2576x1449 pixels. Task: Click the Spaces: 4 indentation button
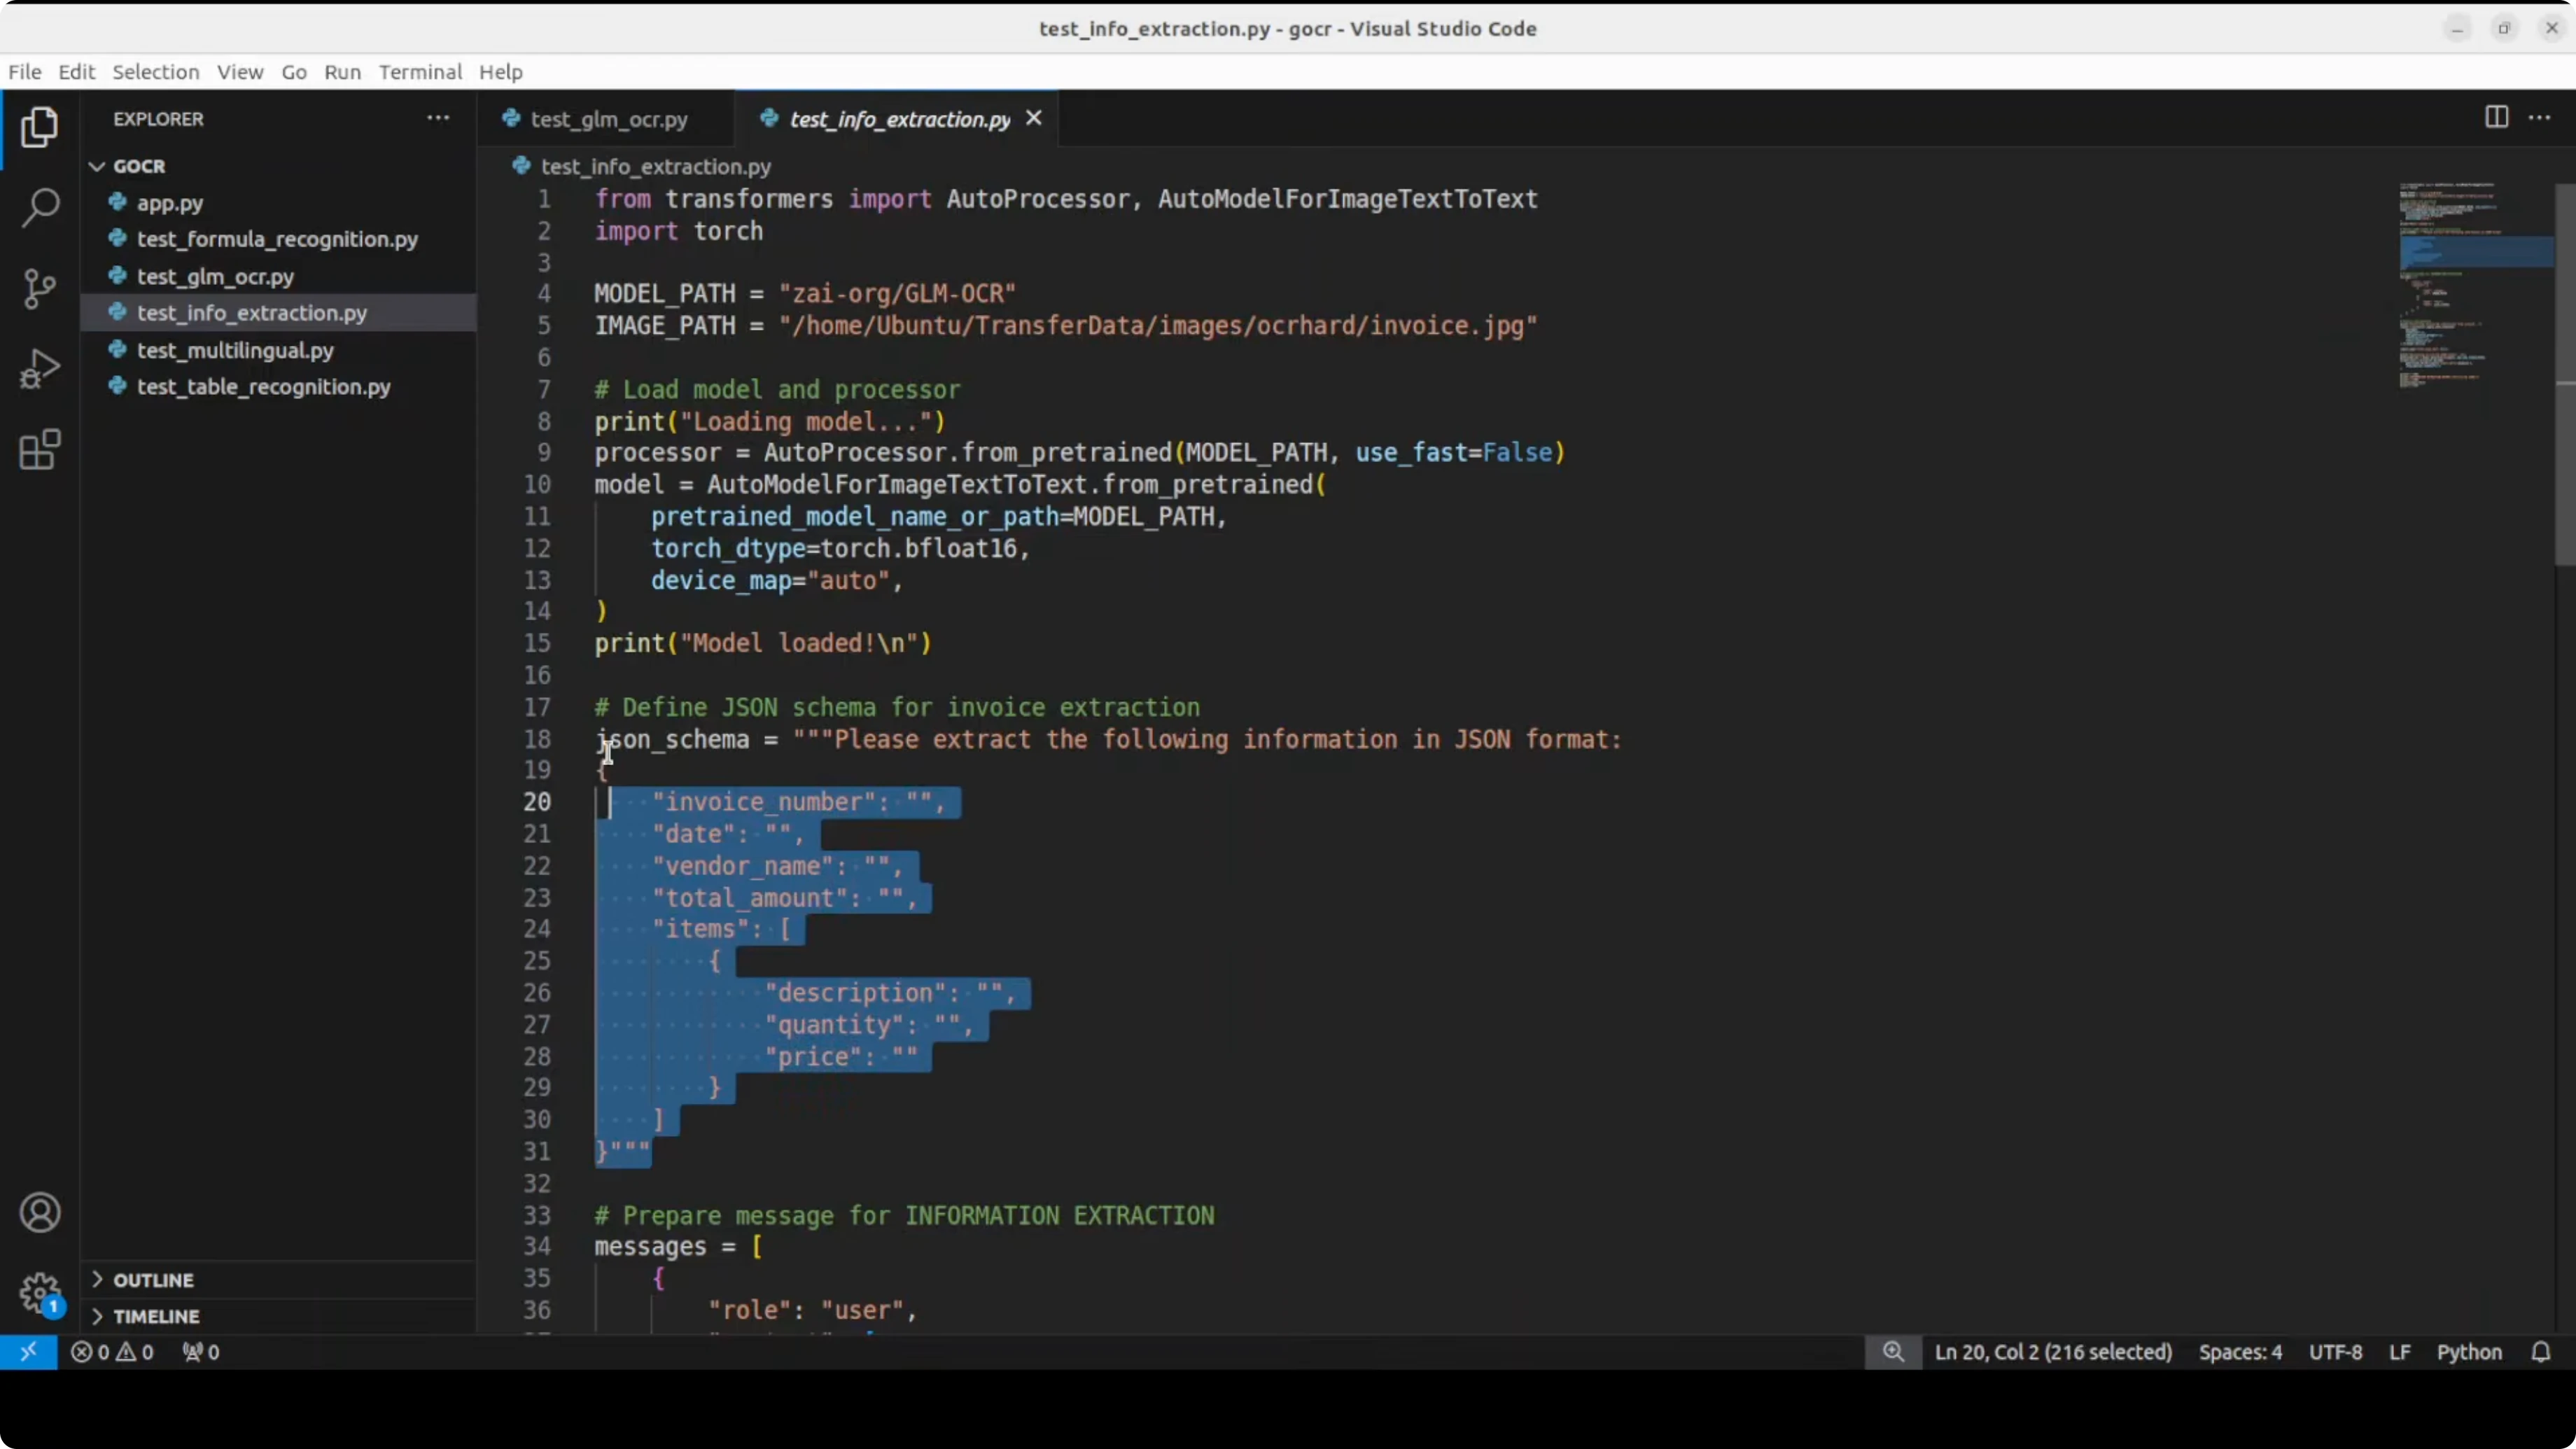click(2240, 1352)
